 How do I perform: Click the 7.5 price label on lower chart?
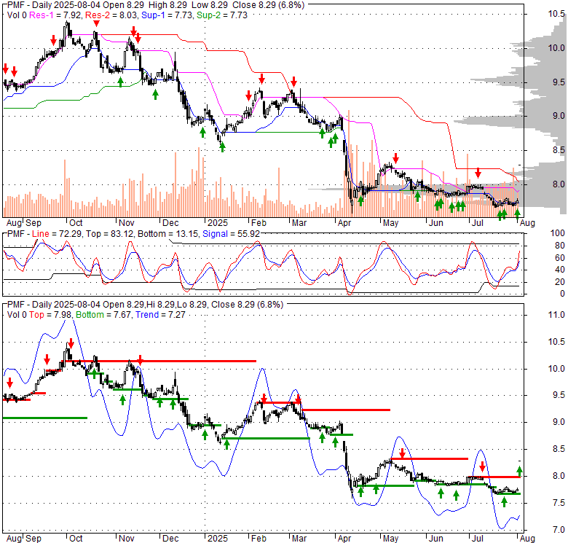pos(559,503)
